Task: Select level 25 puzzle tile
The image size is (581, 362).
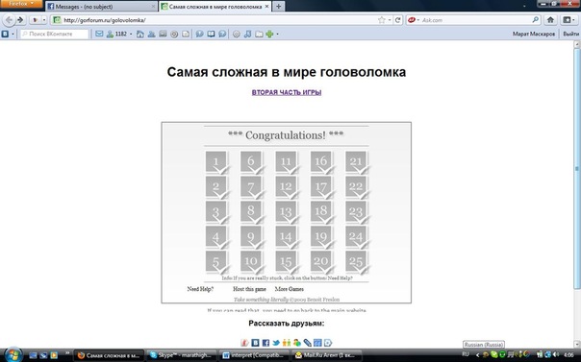Action: (x=356, y=262)
